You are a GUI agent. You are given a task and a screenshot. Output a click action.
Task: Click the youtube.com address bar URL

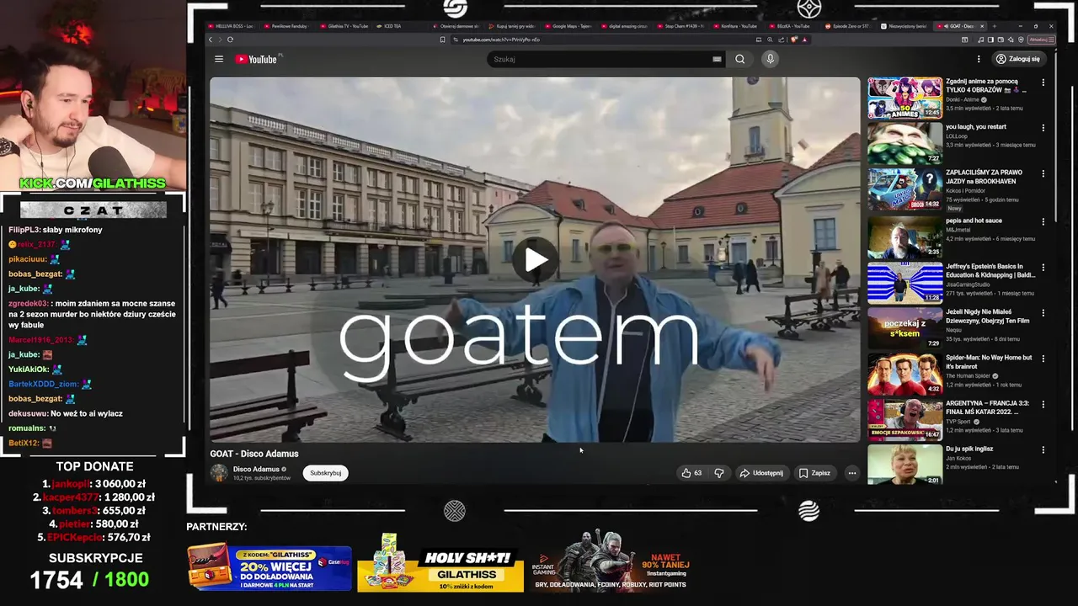[x=500, y=40]
